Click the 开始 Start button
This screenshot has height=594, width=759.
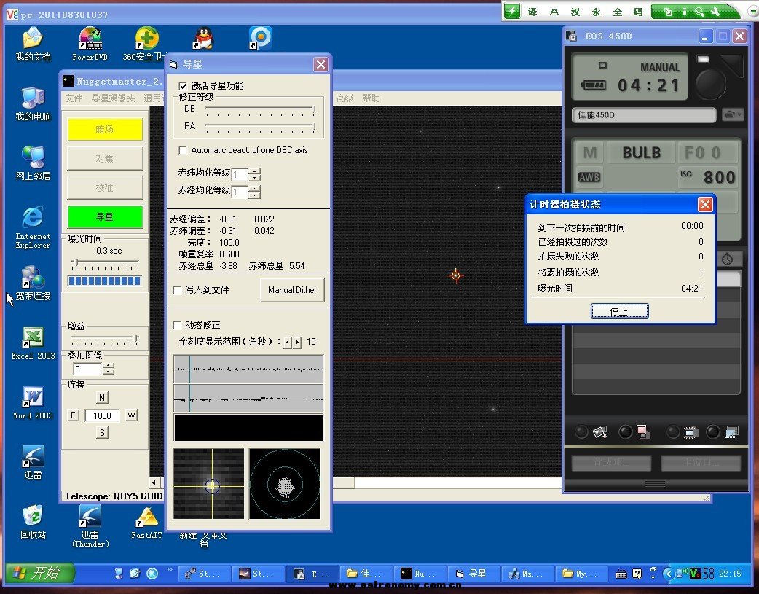(x=39, y=573)
